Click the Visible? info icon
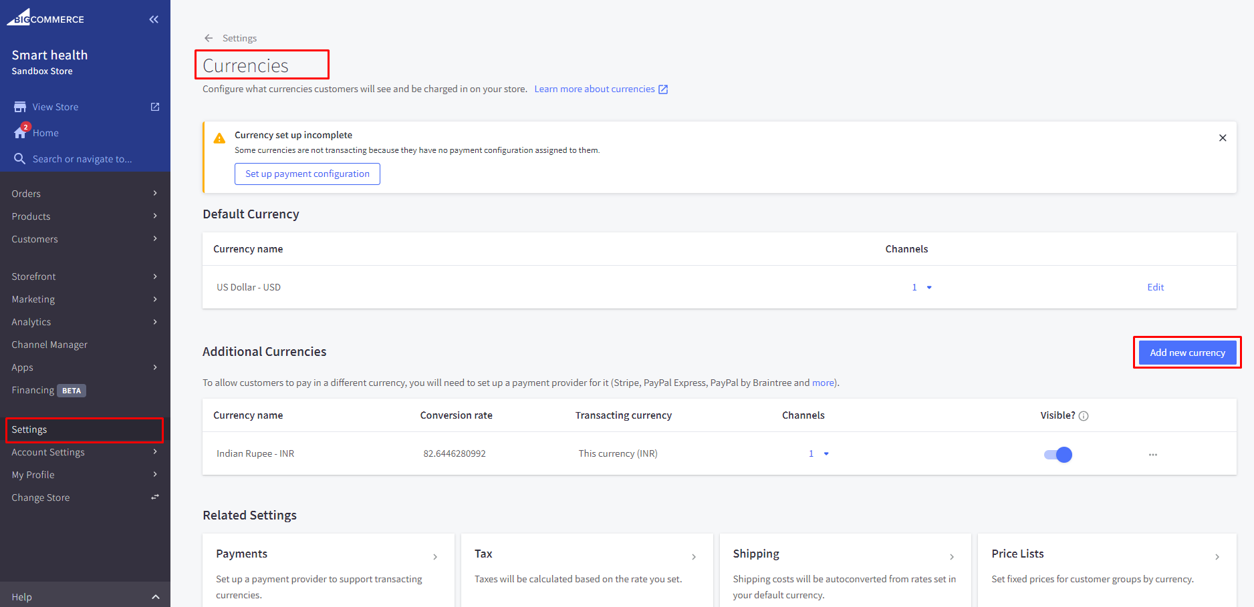The image size is (1254, 607). click(1084, 416)
